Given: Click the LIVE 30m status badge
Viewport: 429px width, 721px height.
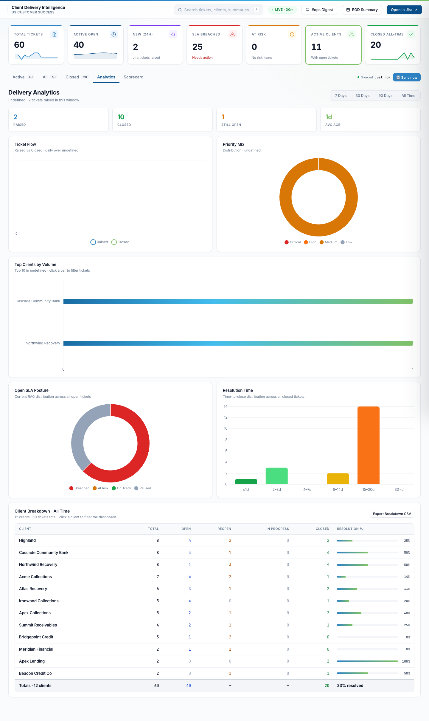Looking at the screenshot, I should (x=282, y=10).
